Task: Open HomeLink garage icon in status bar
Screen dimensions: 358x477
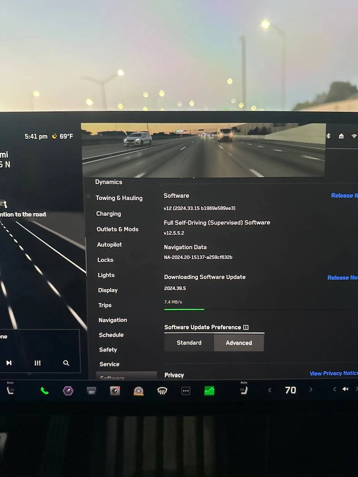Action: click(x=341, y=136)
